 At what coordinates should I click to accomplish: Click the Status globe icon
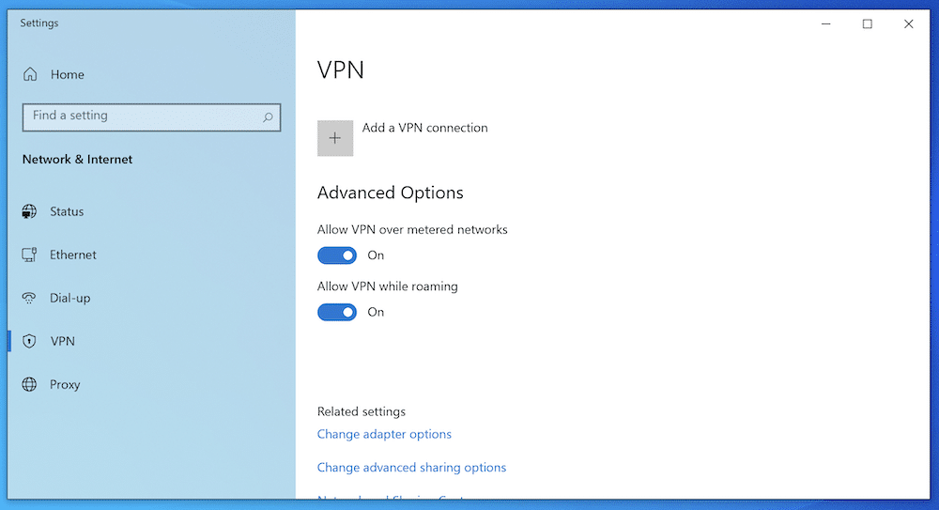click(x=29, y=211)
